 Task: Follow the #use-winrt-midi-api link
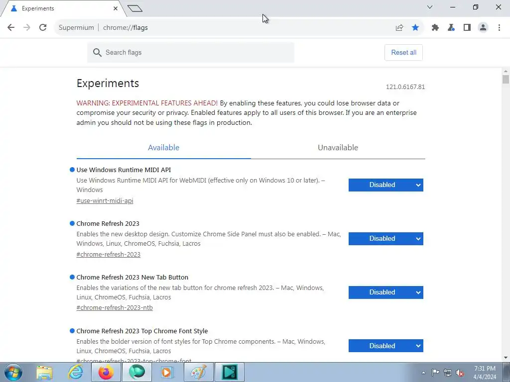coord(105,201)
